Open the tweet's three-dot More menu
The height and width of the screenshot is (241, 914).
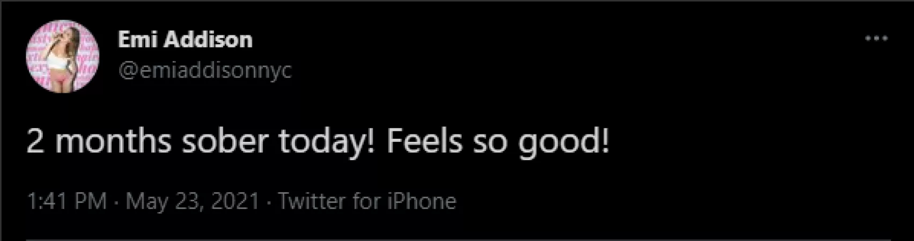pos(876,39)
